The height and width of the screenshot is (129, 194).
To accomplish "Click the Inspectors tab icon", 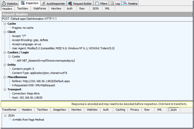I will point(23,3).
